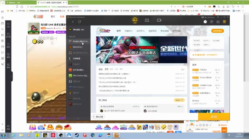Click the 换一下 refresh button in 热门房间
Screen dimensions: 249x139
[x=179, y=100]
